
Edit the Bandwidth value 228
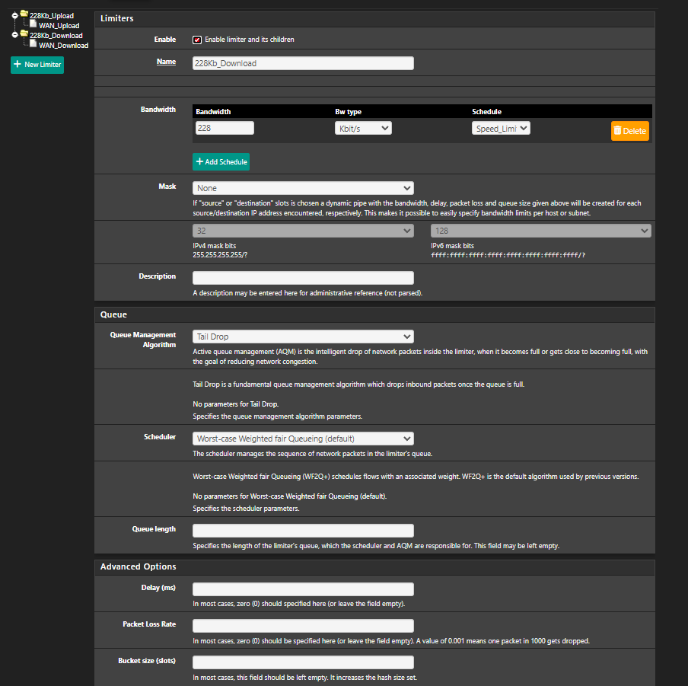coord(225,128)
